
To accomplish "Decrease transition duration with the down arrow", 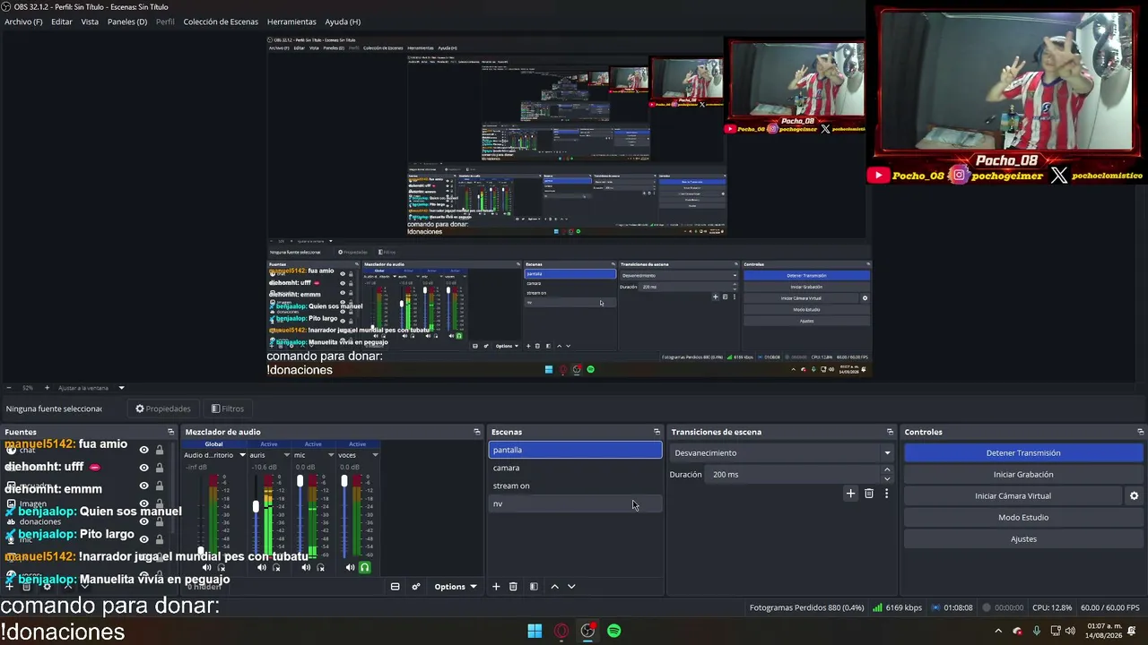I will coord(887,479).
